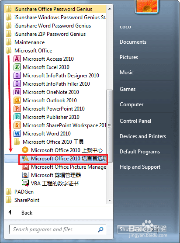Viewport: 180px width, 243px height.
Task: Select Devices and Printers
Action: (143, 136)
